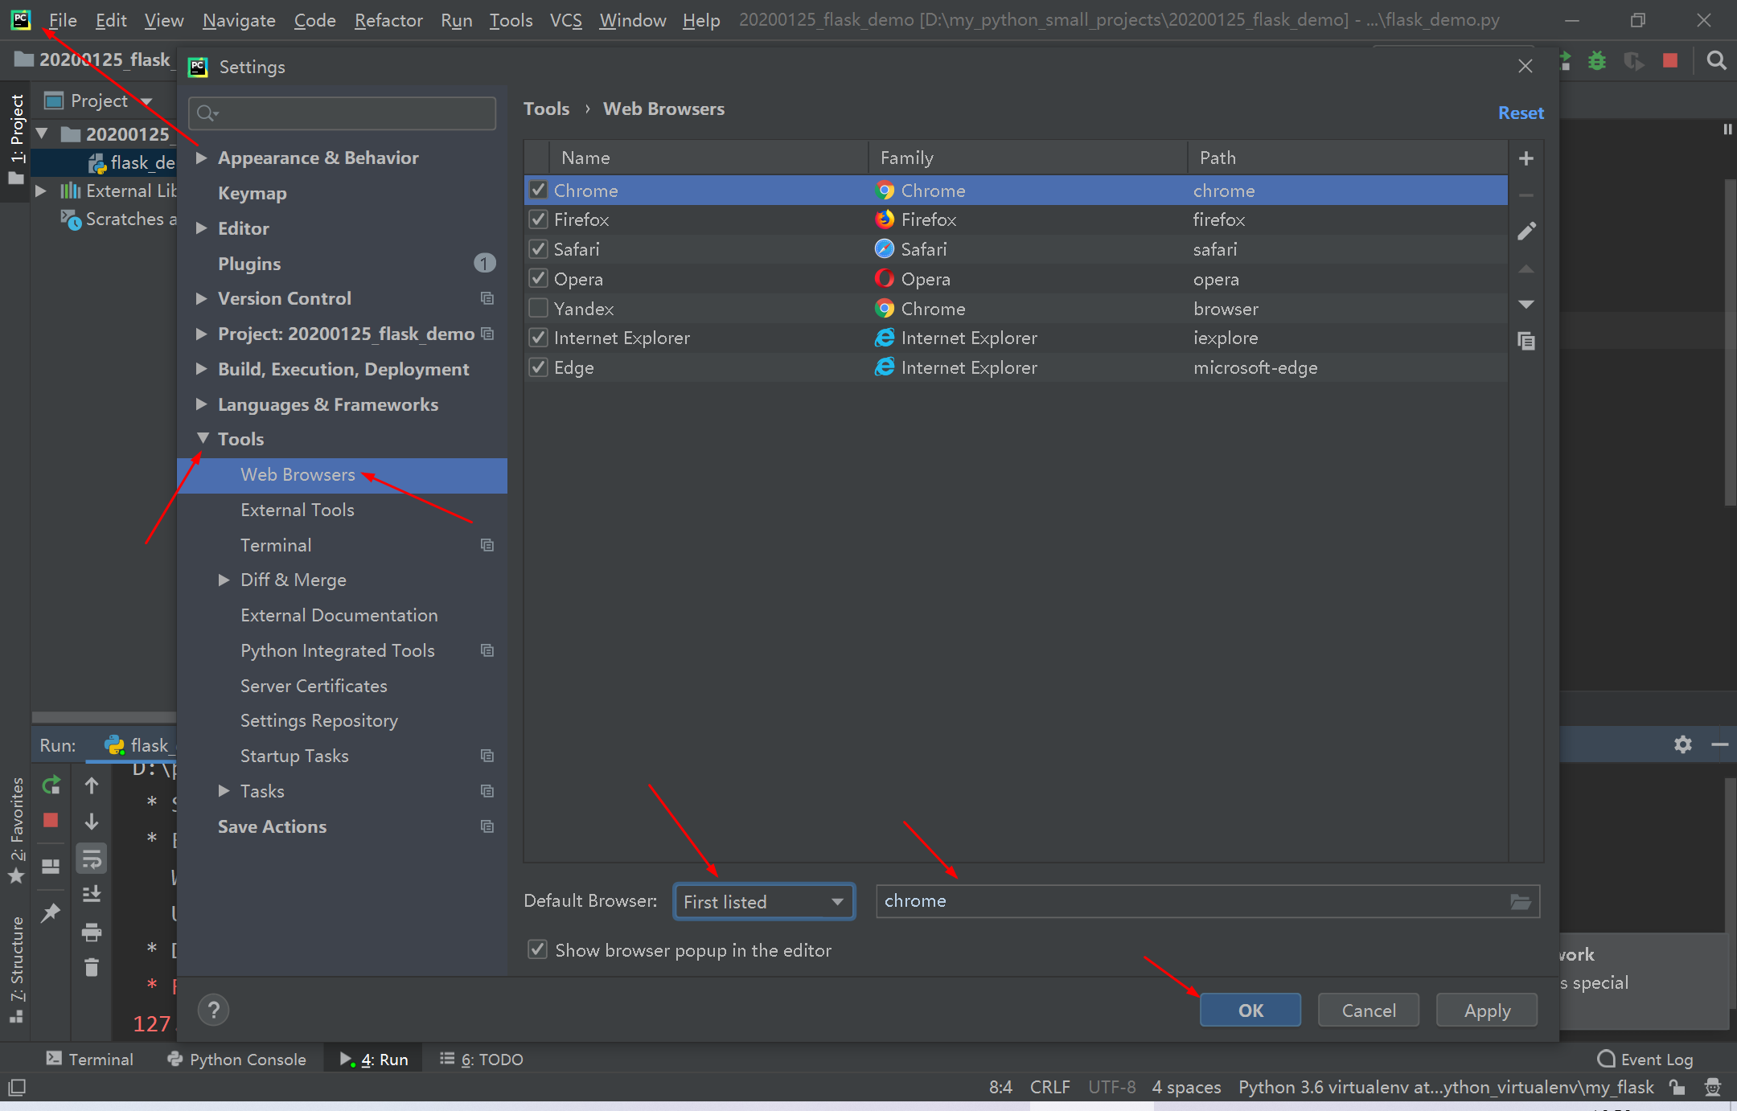Image resolution: width=1737 pixels, height=1111 pixels.
Task: Collapse the Tools settings section
Action: (x=203, y=439)
